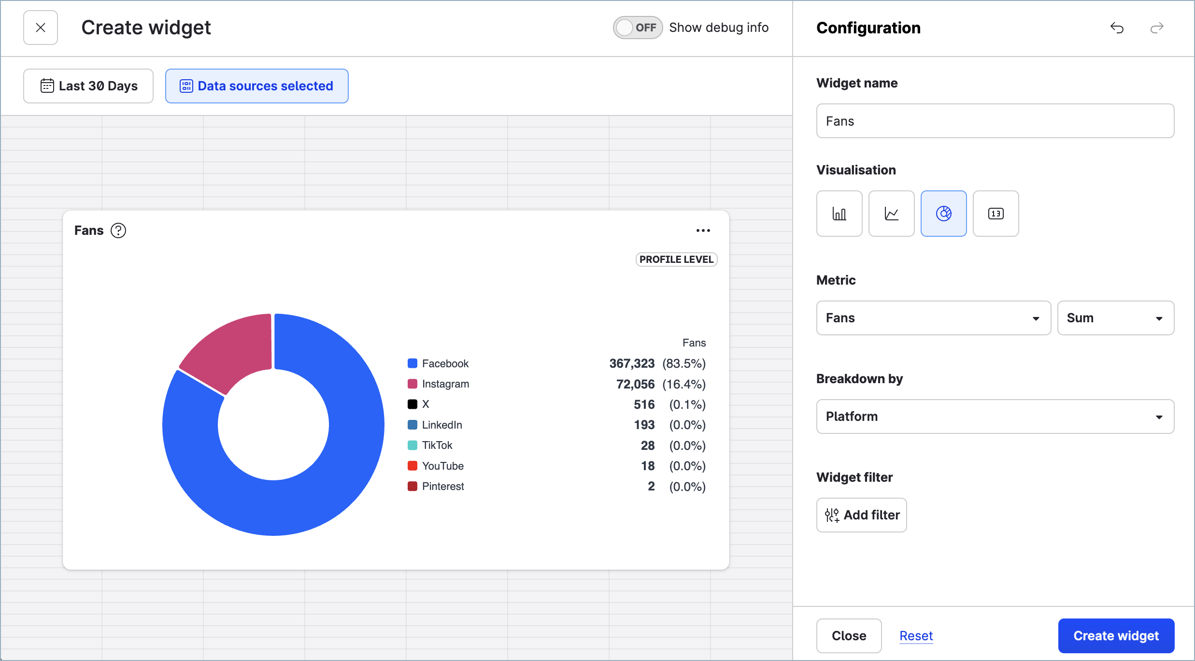Open the Fans widget help tooltip
The height and width of the screenshot is (661, 1195).
118,230
